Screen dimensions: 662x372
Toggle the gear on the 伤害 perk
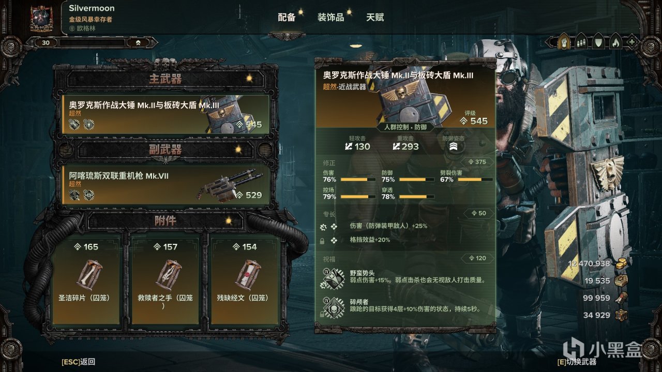pyautogui.click(x=323, y=227)
